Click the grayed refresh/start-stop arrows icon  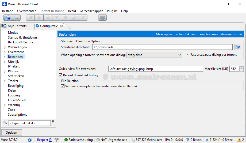pyautogui.click(x=74, y=18)
